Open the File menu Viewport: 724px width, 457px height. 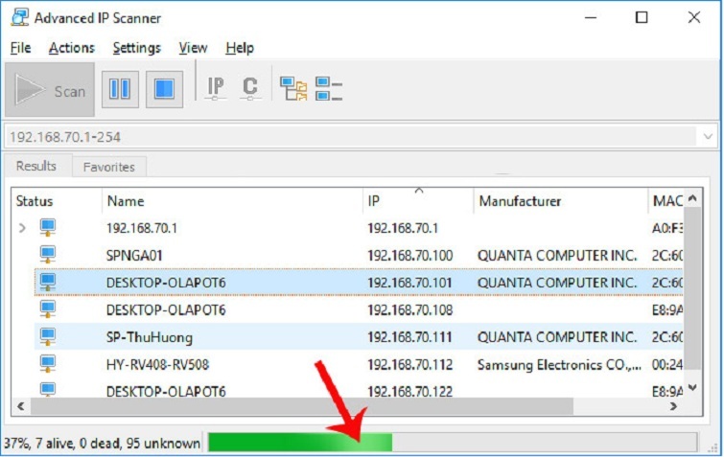pos(20,48)
